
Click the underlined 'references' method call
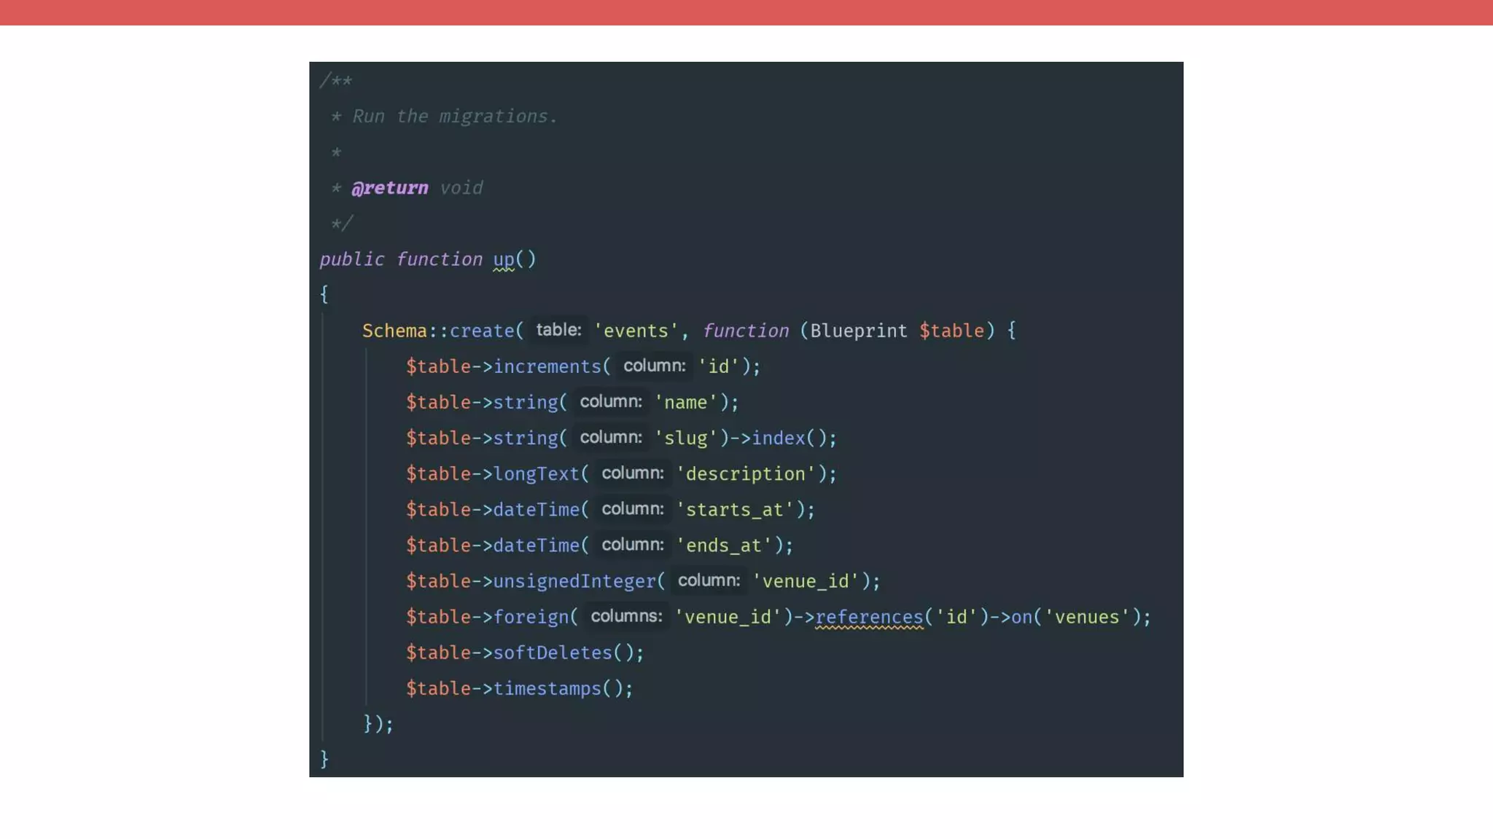point(869,617)
